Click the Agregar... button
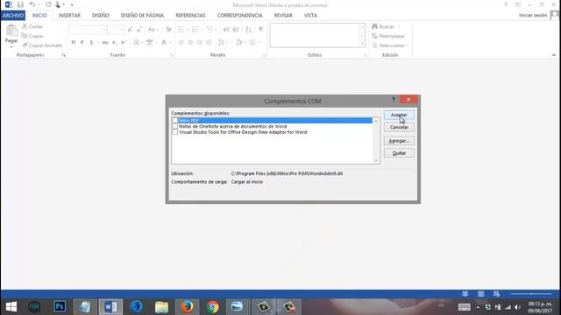The image size is (561, 315). [x=399, y=141]
